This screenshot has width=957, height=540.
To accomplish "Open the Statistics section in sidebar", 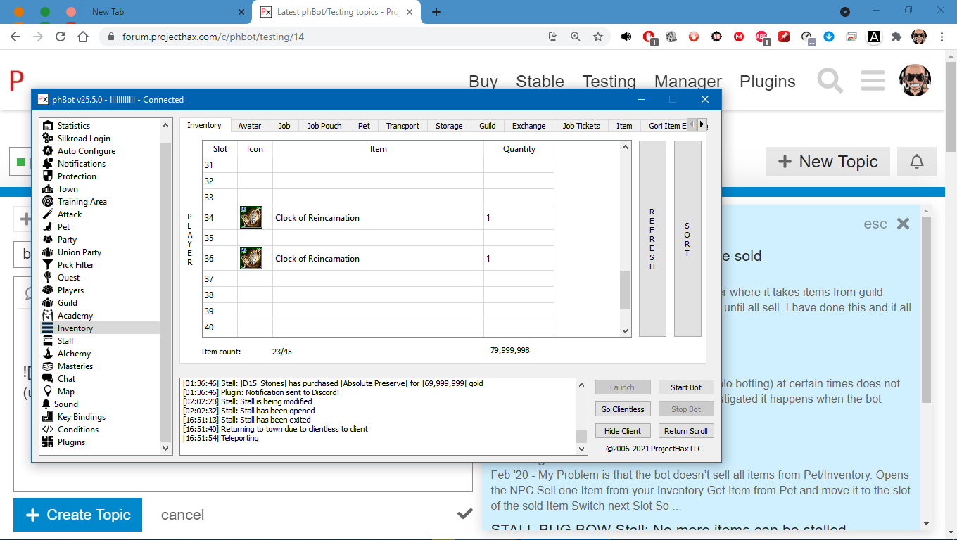I will [73, 126].
